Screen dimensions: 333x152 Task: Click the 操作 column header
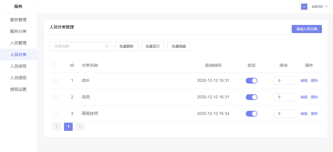(x=309, y=65)
